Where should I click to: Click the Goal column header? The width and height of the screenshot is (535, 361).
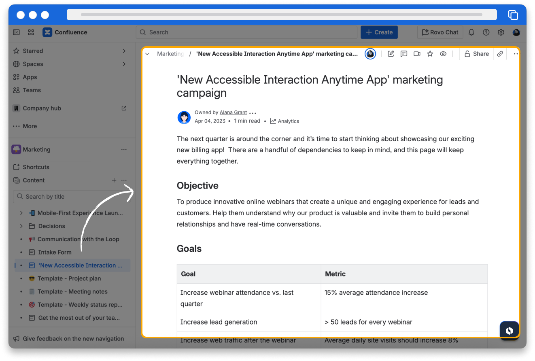coord(249,274)
